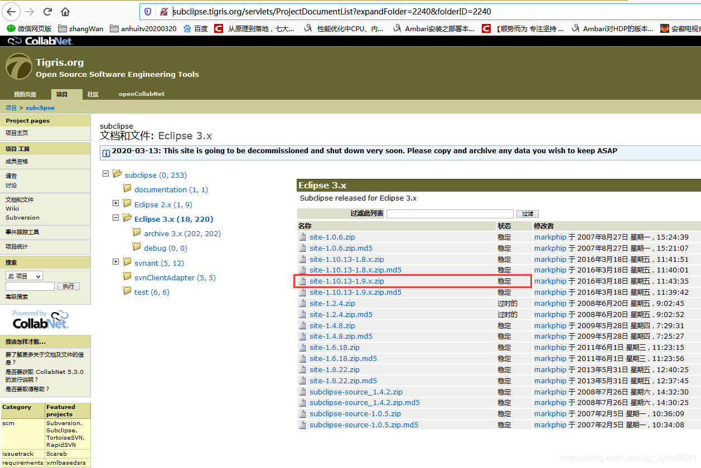Click the file icon beside site-1.10.13-1.9.x.zip

click(x=303, y=281)
